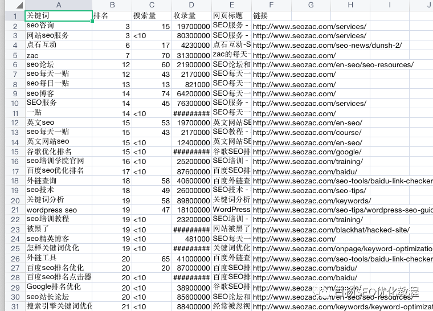This screenshot has width=433, height=311.
Task: Click the 4230000 indexed count cell
Action: tap(191, 46)
